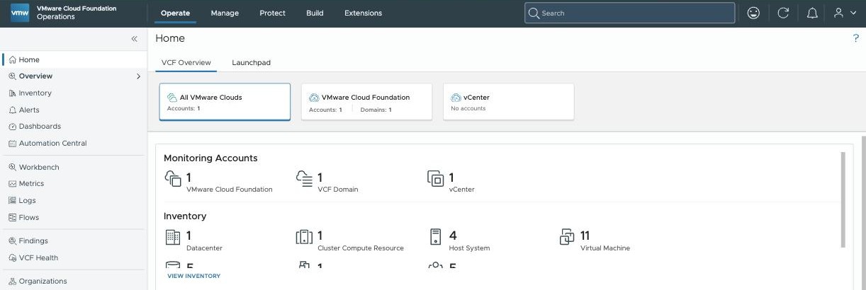Viewport: 866px width, 290px height.
Task: Open the Protect top menu
Action: coord(273,13)
